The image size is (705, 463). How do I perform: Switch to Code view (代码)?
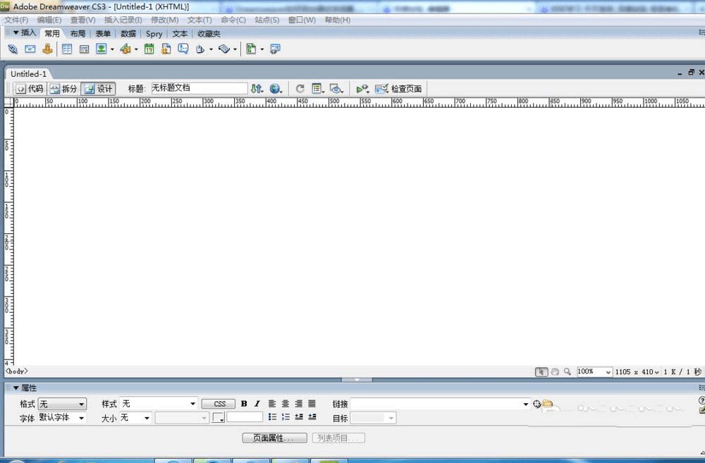coord(30,89)
